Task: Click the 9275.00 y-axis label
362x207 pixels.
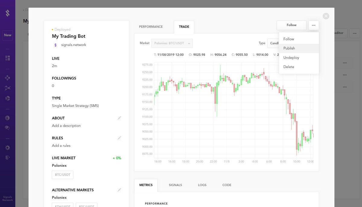Action: pos(147,65)
